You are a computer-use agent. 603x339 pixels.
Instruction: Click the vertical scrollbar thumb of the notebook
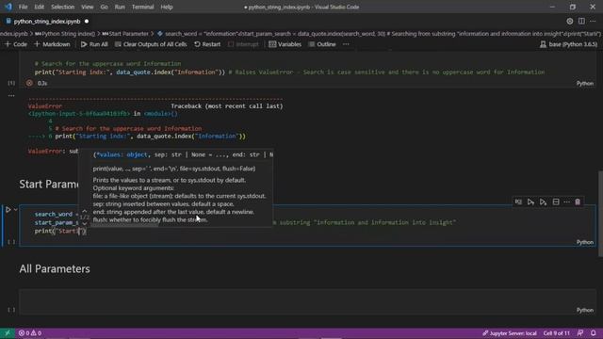pos(600,214)
